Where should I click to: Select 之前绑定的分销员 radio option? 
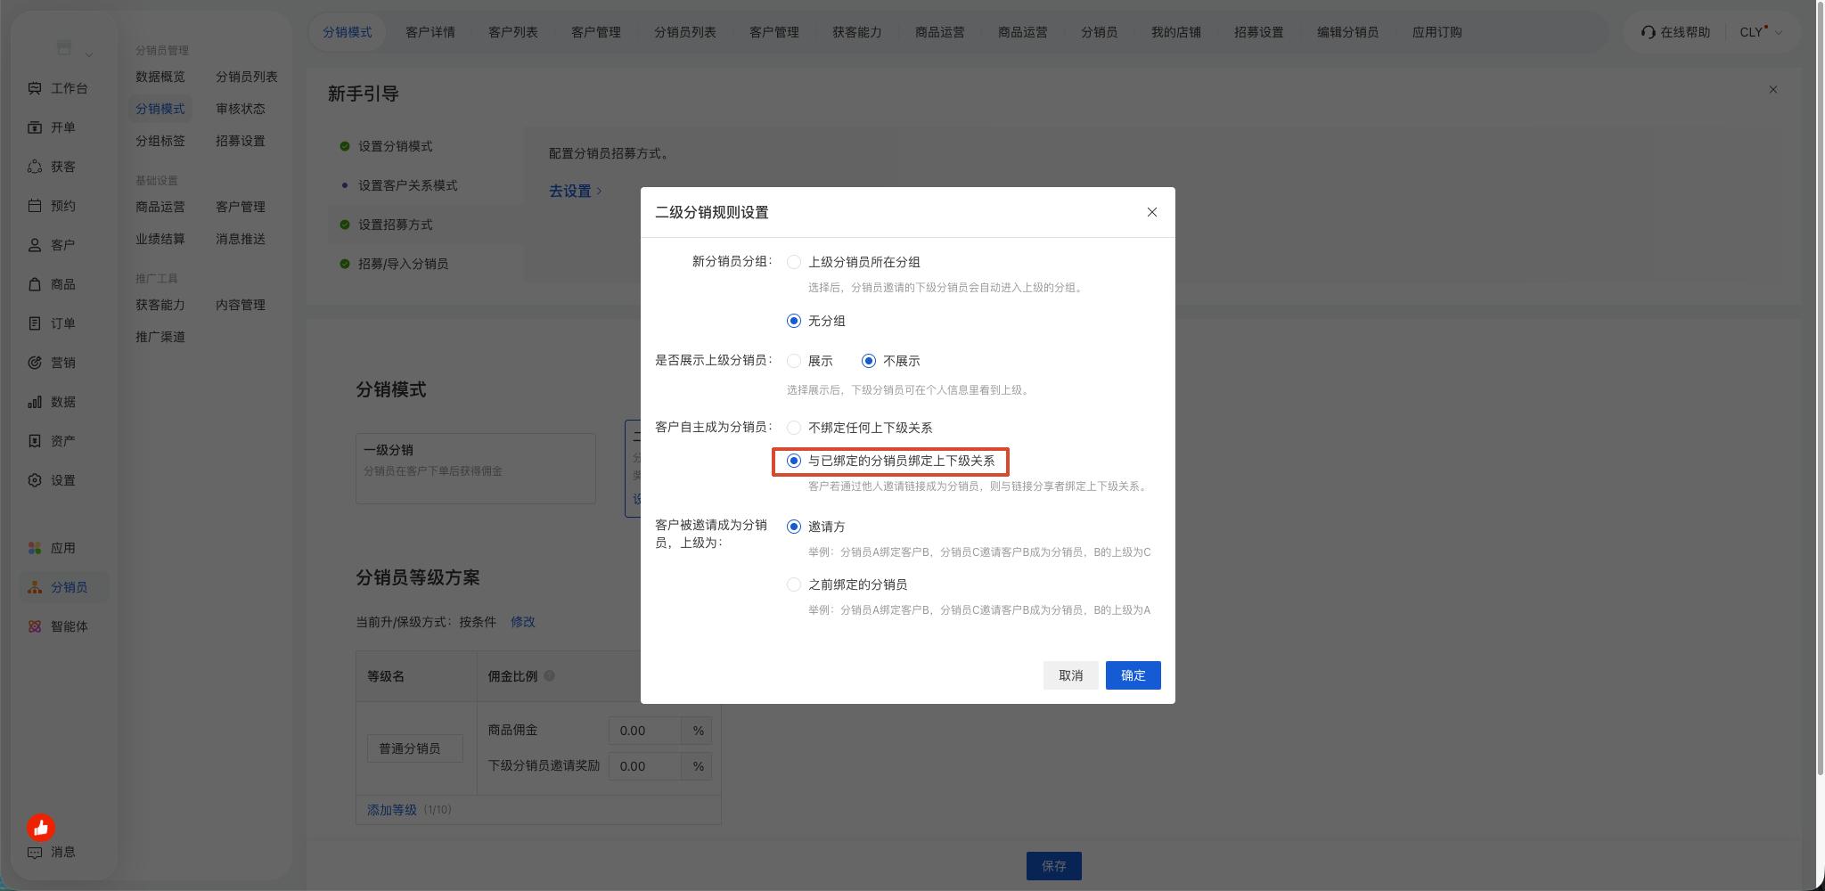(x=794, y=584)
